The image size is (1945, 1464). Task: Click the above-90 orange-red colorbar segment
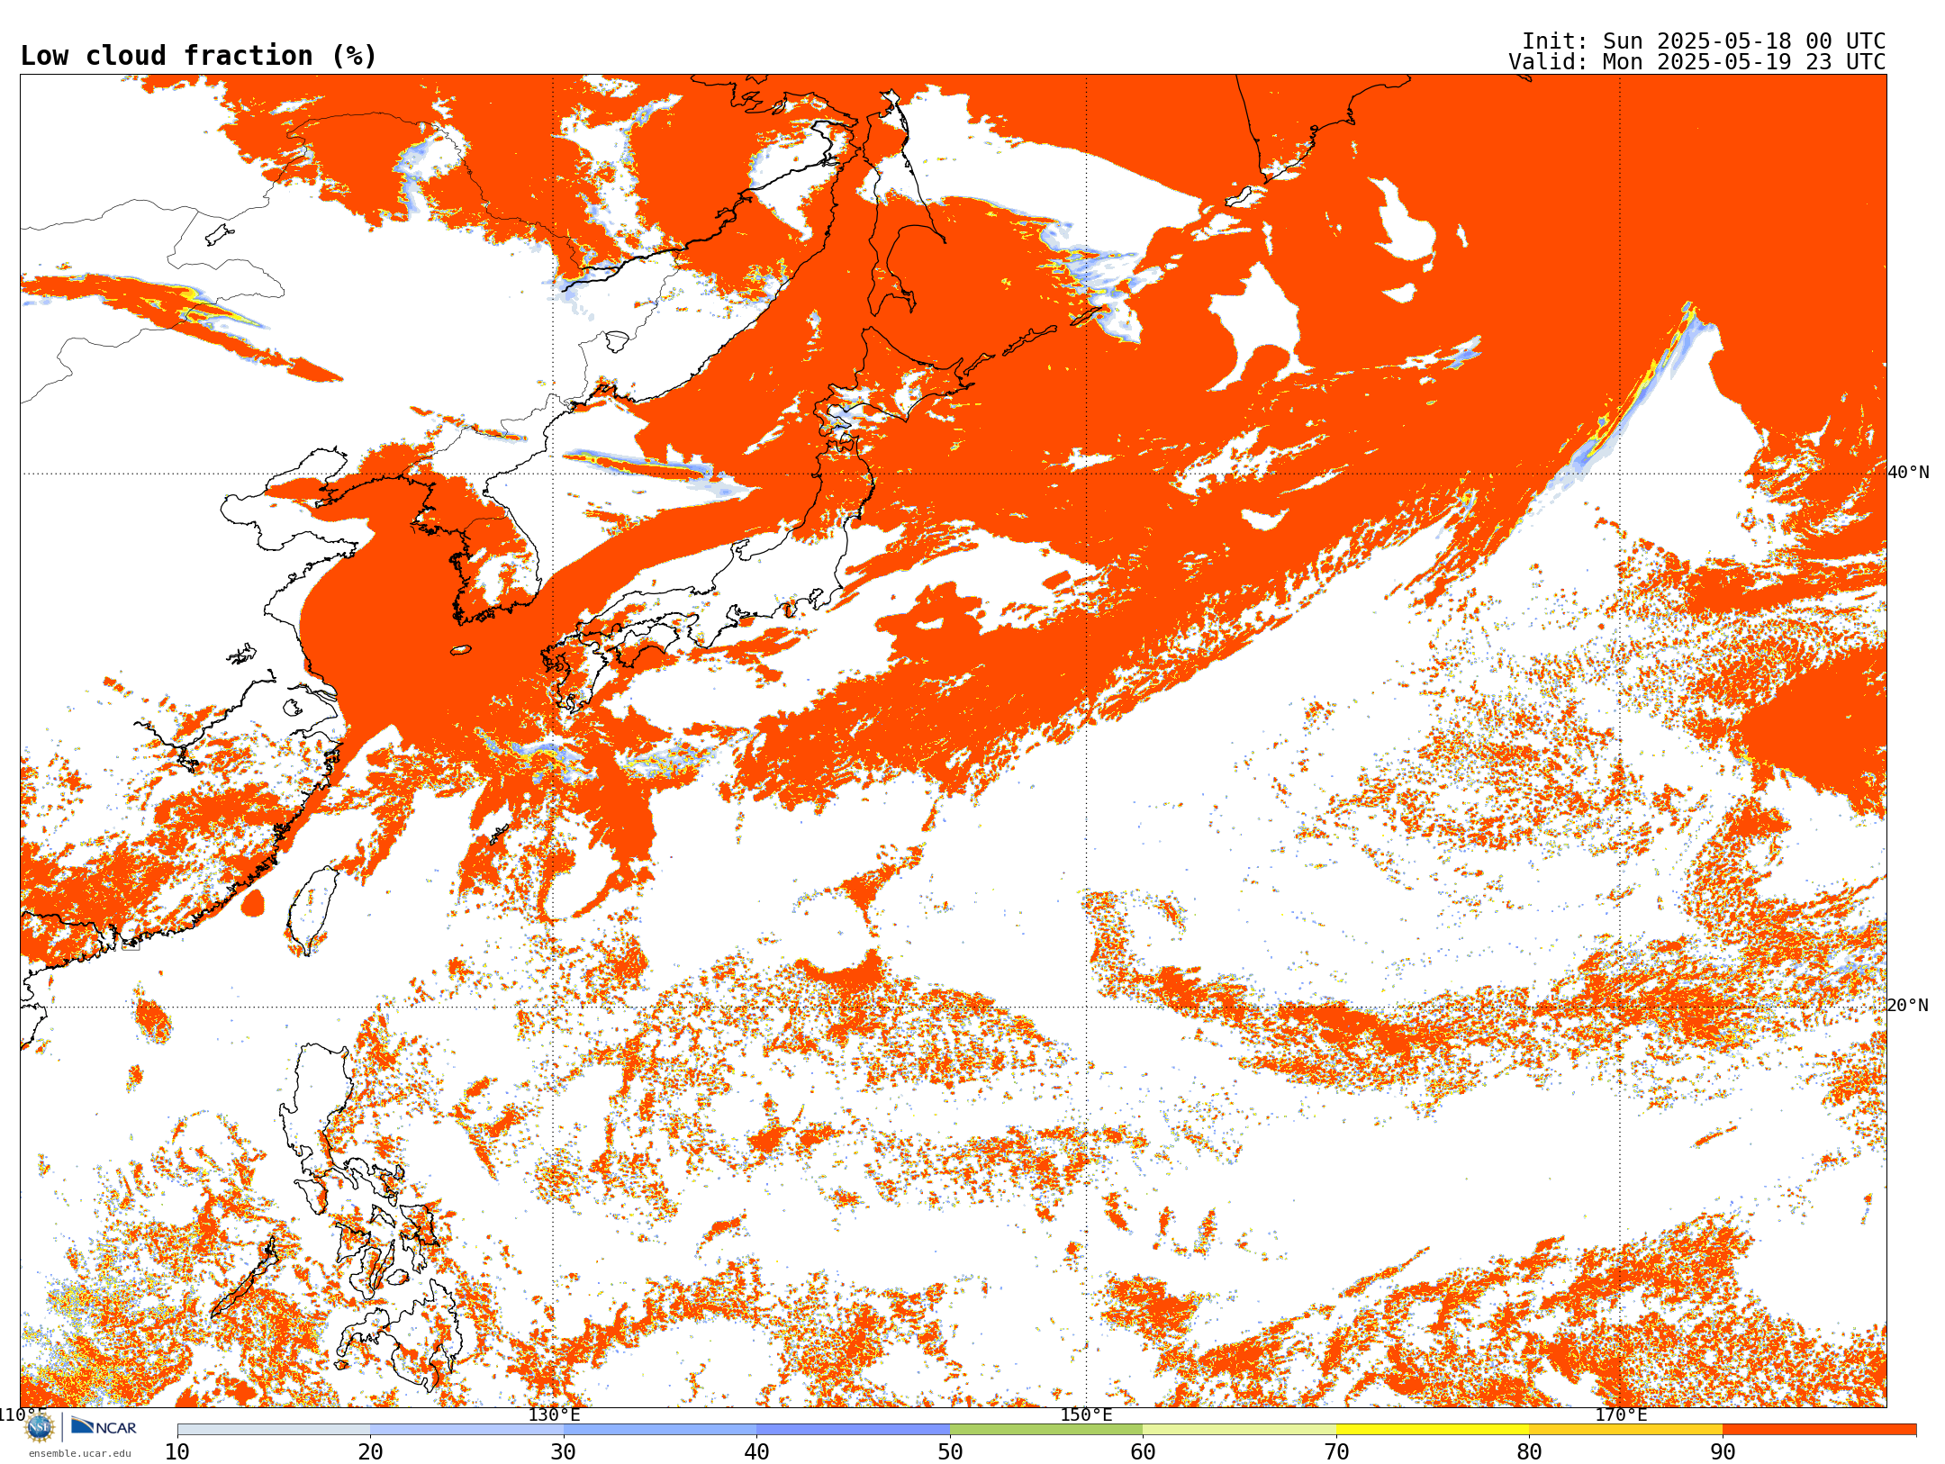1819,1430
